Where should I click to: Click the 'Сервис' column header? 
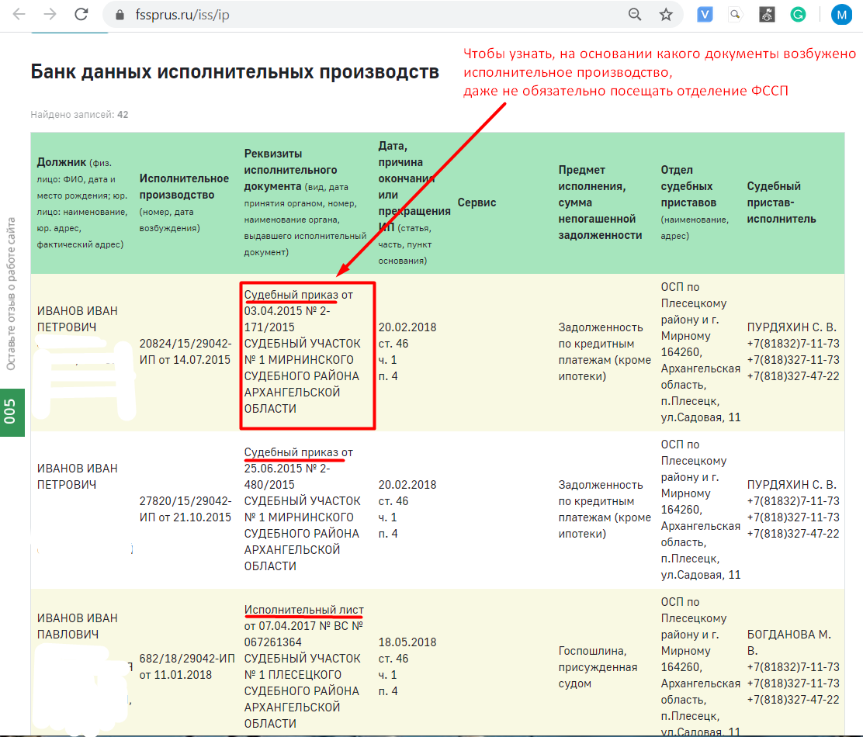(x=477, y=203)
